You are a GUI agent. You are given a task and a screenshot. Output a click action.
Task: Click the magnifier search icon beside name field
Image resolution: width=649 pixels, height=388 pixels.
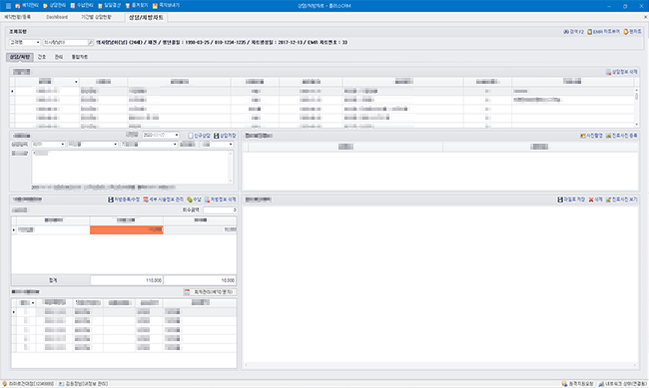click(x=91, y=42)
